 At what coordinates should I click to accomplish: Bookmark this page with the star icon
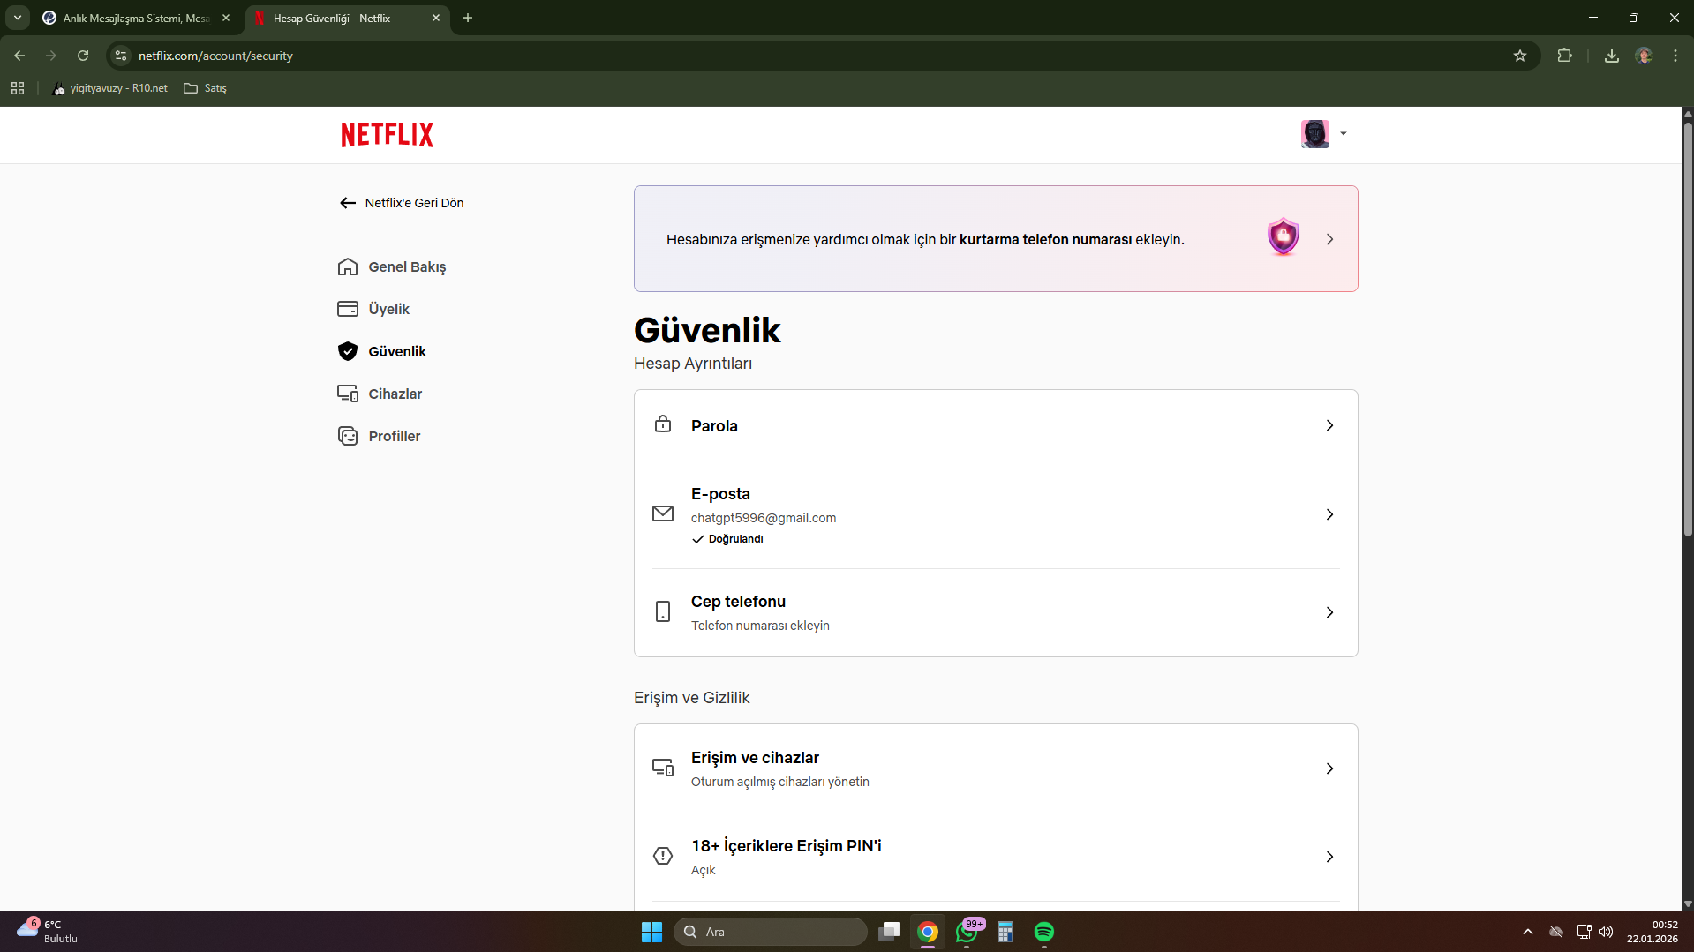1520,56
